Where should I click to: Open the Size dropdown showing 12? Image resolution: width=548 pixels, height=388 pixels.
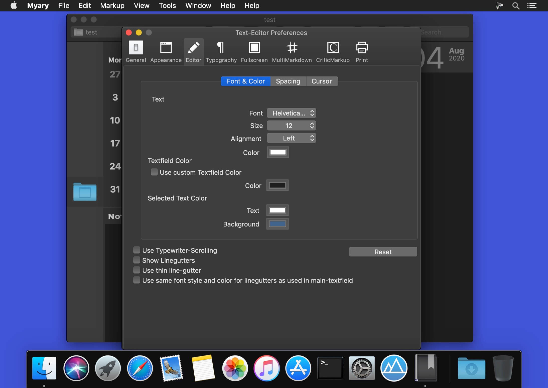point(291,125)
